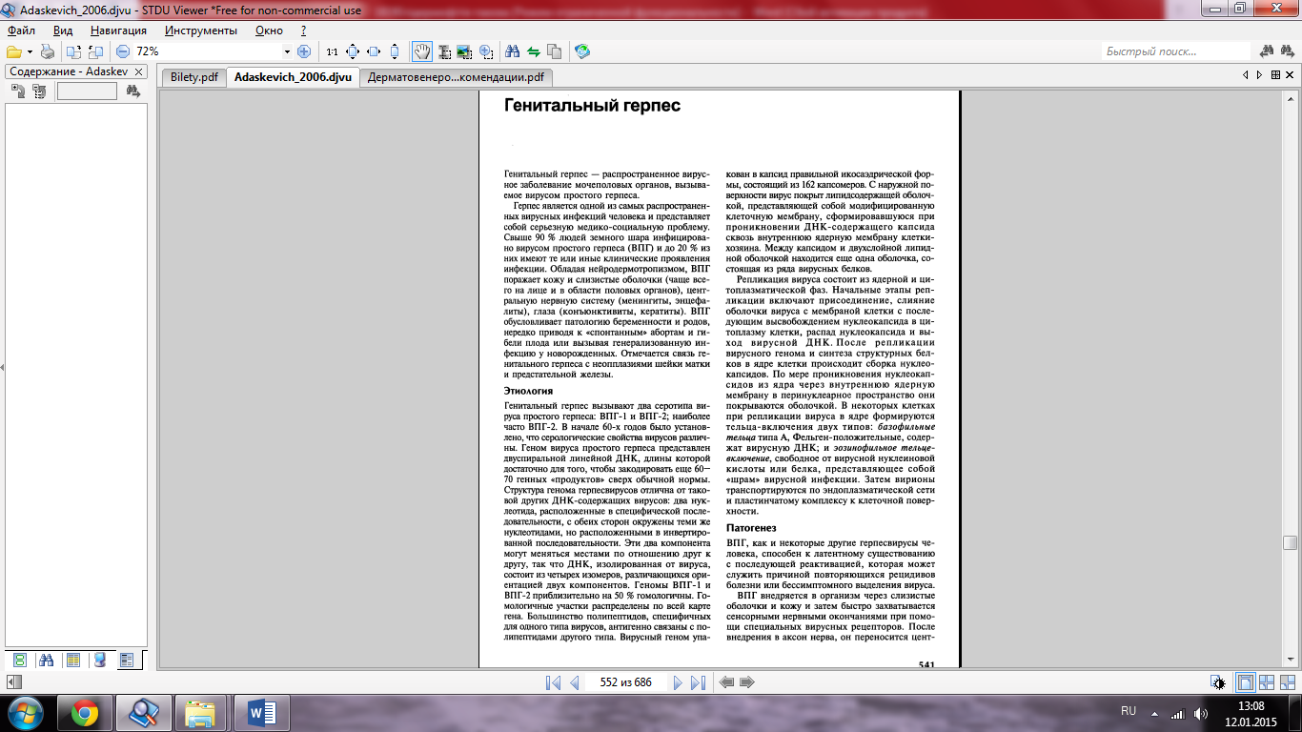This screenshot has height=732, width=1302.
Task: Fit page height to window
Action: [x=395, y=51]
